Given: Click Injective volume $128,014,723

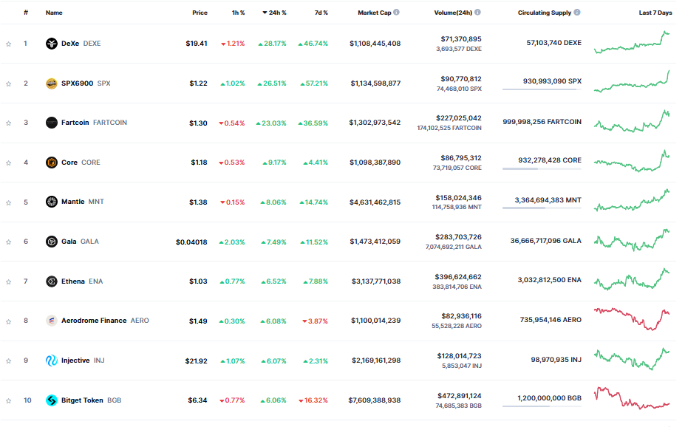Looking at the screenshot, I should 459,356.
